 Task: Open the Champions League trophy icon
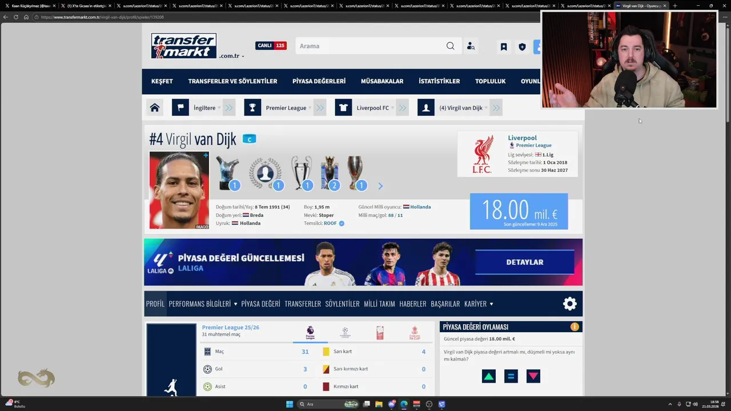(x=301, y=173)
